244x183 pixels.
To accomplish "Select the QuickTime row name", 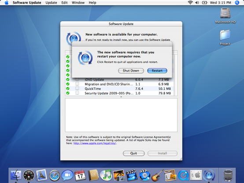I will [93, 88].
